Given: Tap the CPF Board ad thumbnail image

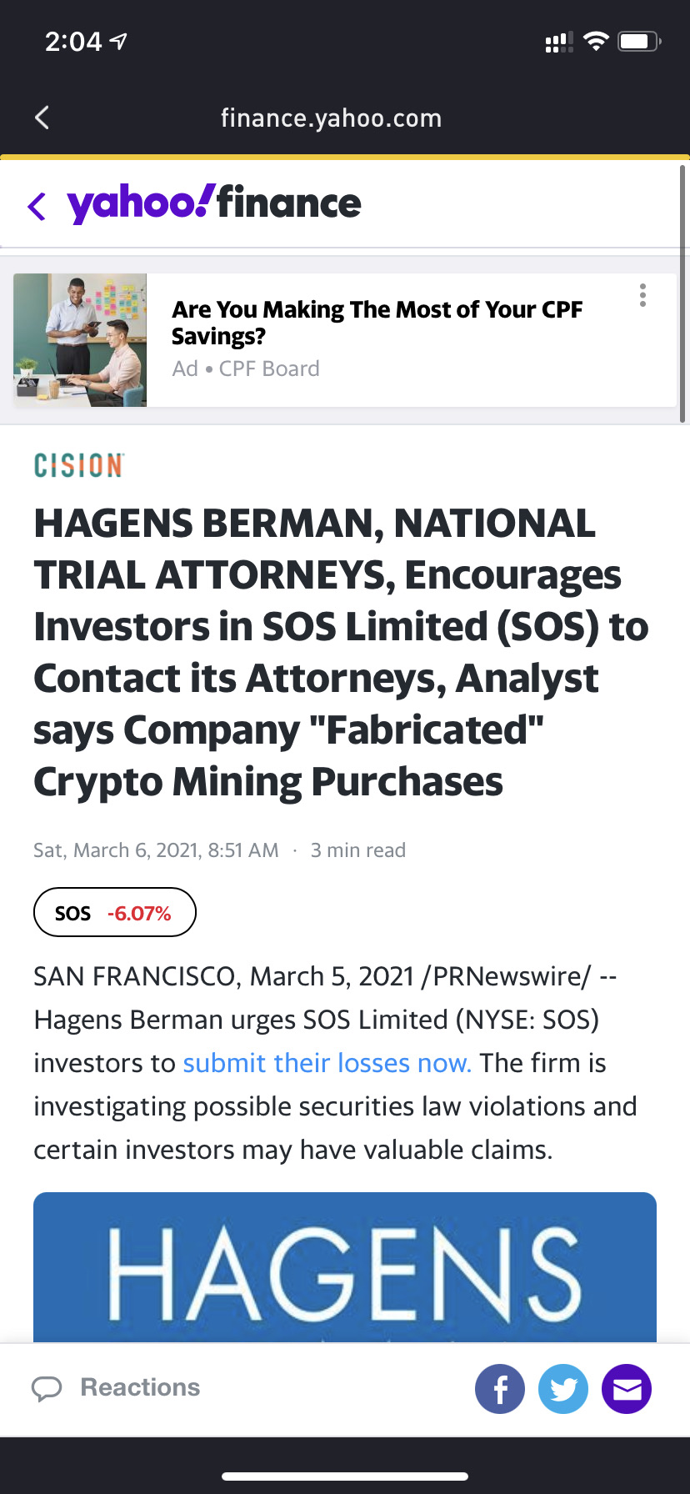Looking at the screenshot, I should click(80, 340).
